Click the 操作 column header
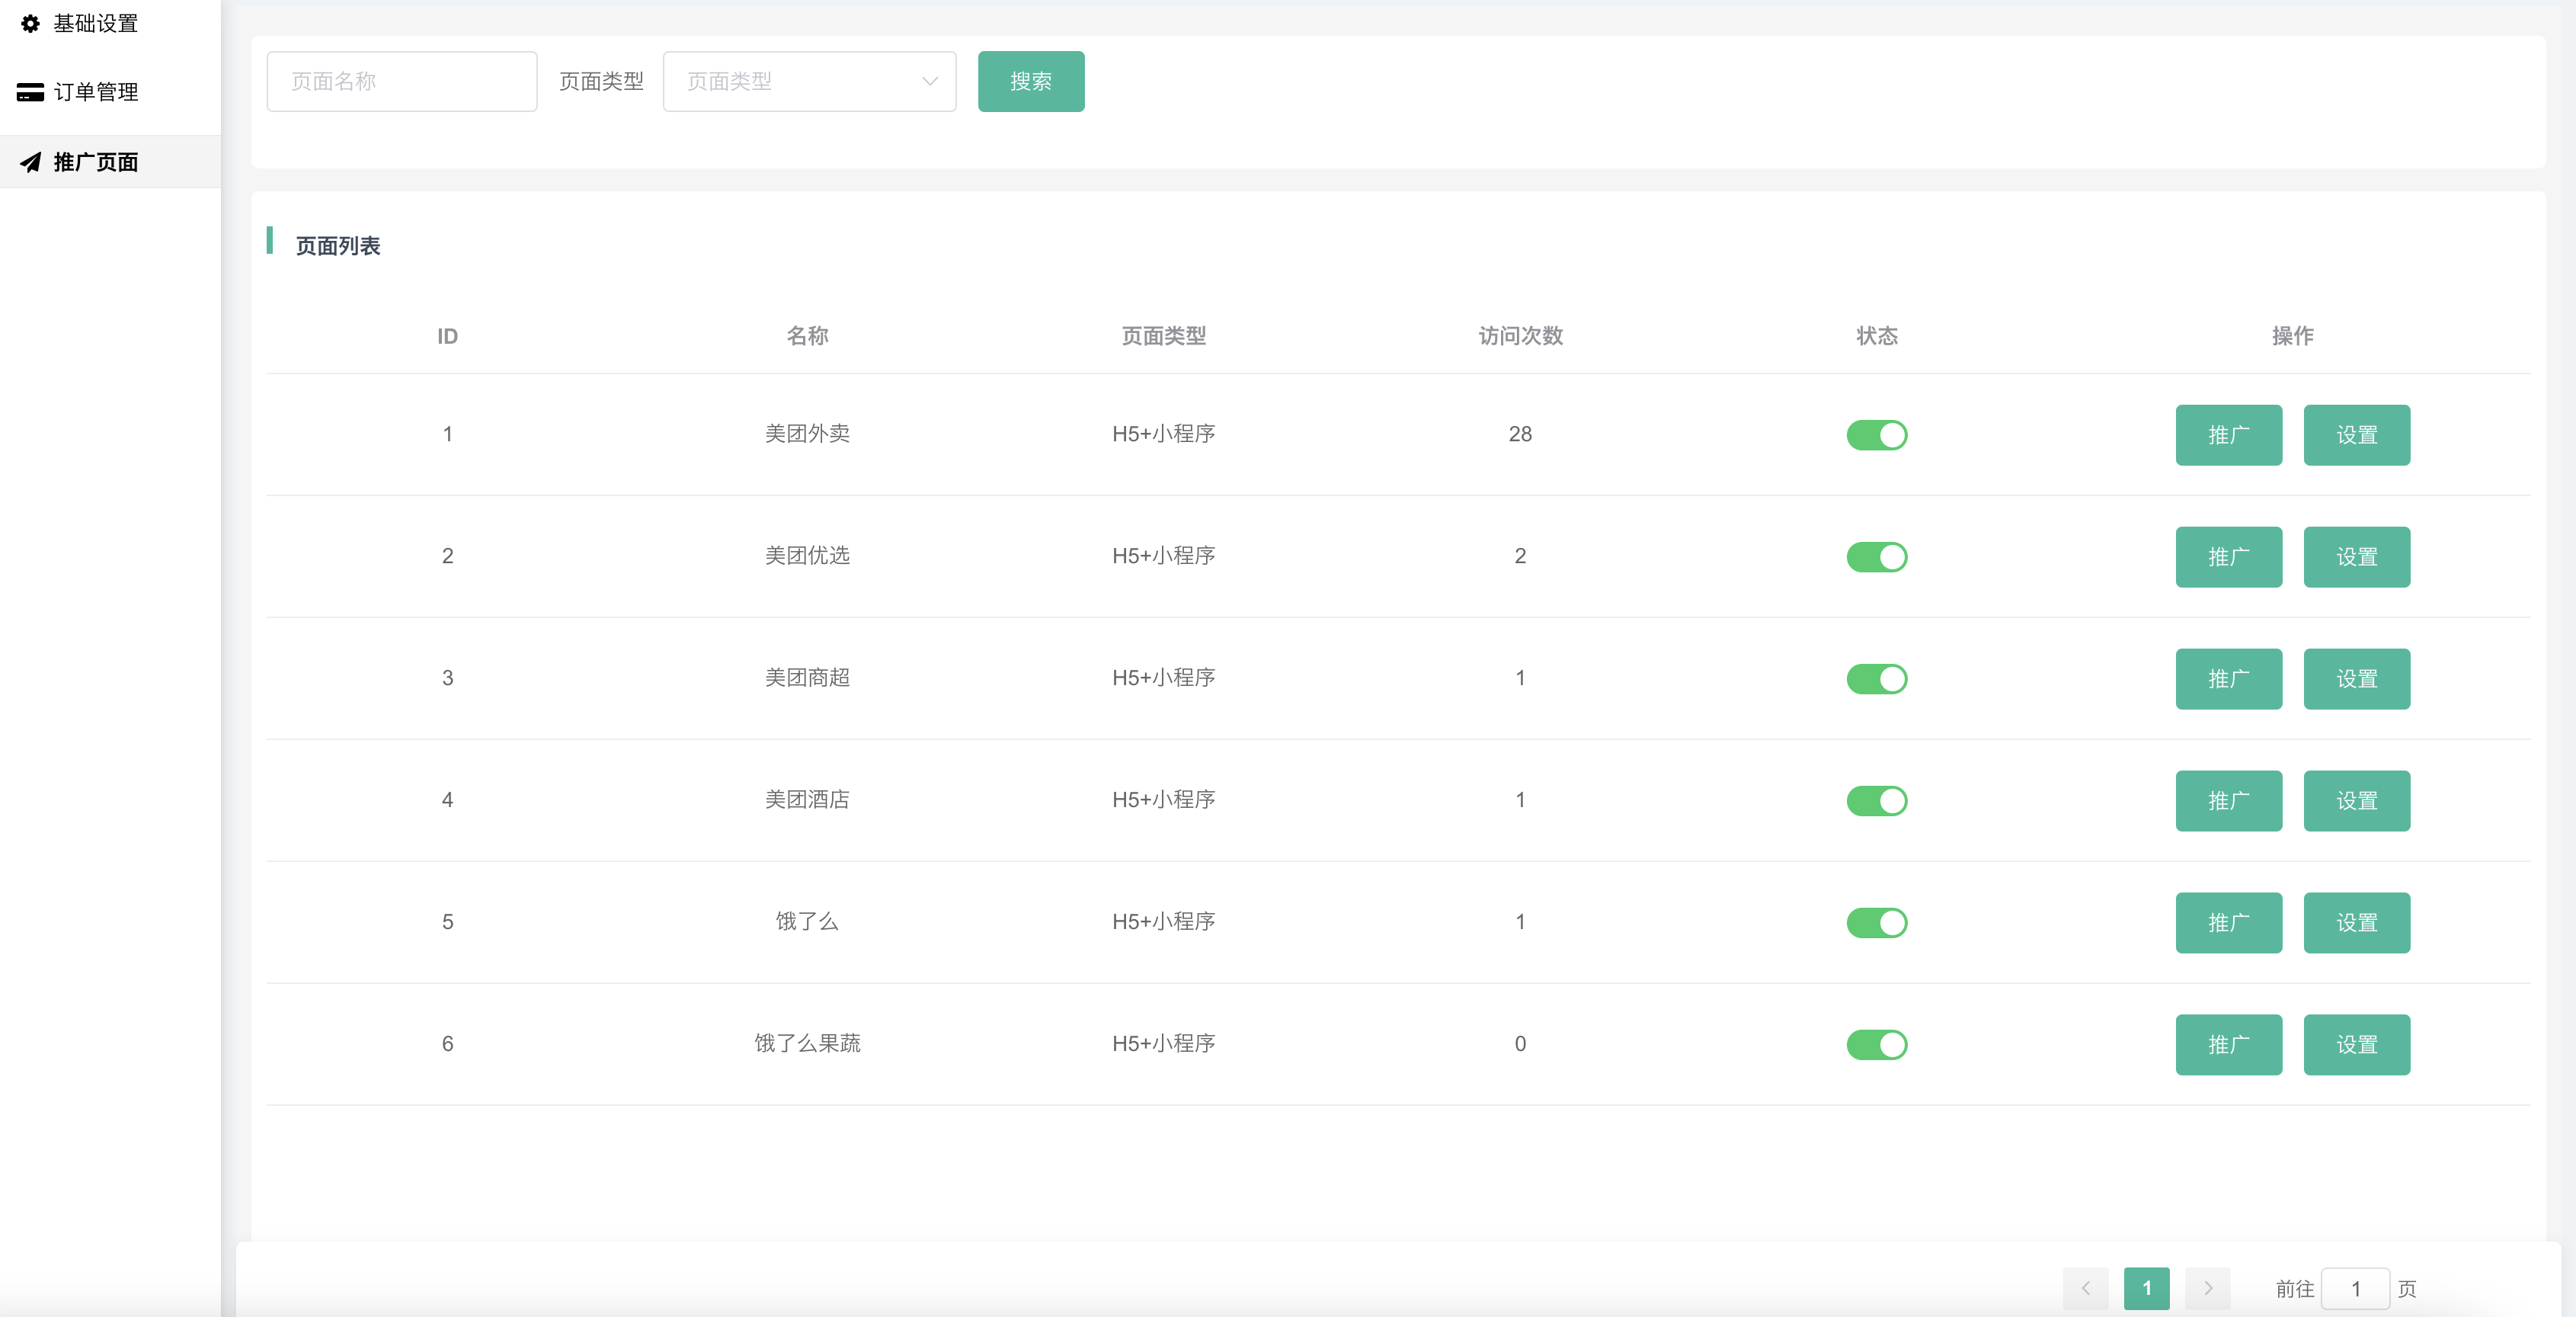 coord(2293,336)
